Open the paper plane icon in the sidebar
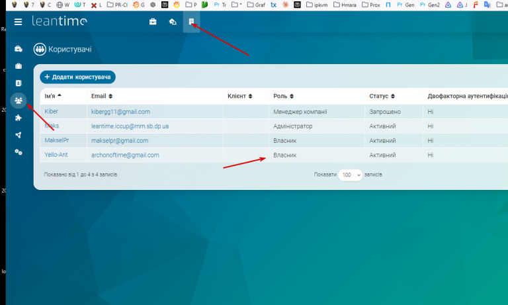Screen dimensions: 508x305 [19, 135]
